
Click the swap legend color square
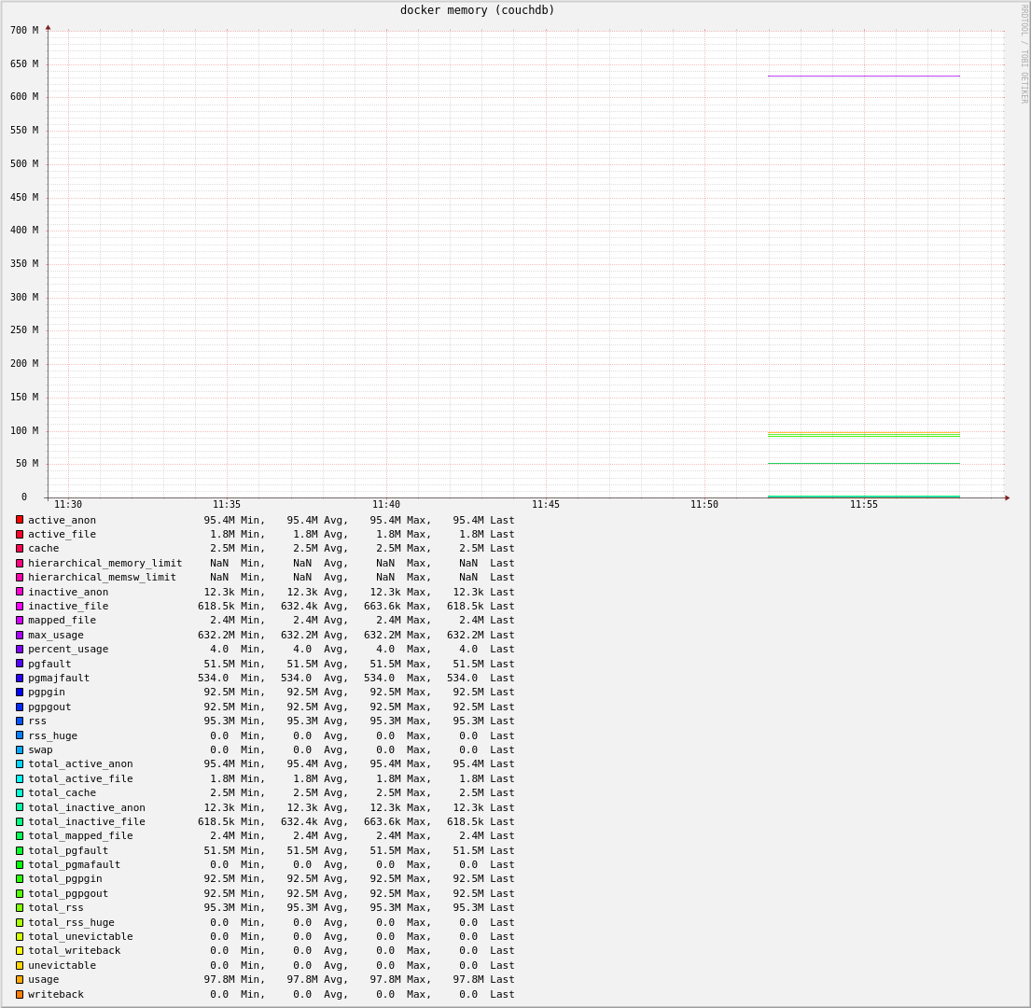[20, 749]
